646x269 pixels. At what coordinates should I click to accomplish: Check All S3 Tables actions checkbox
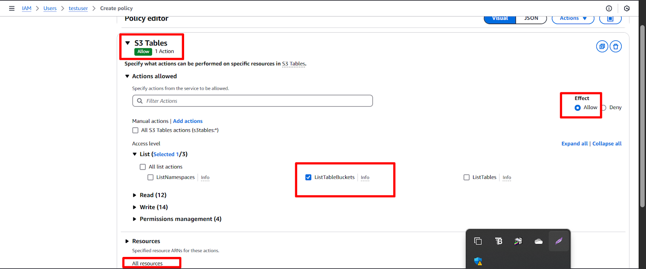[x=135, y=130]
